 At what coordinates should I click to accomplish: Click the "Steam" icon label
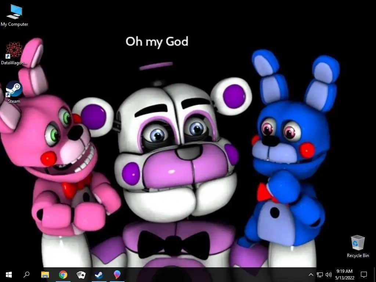tap(14, 101)
